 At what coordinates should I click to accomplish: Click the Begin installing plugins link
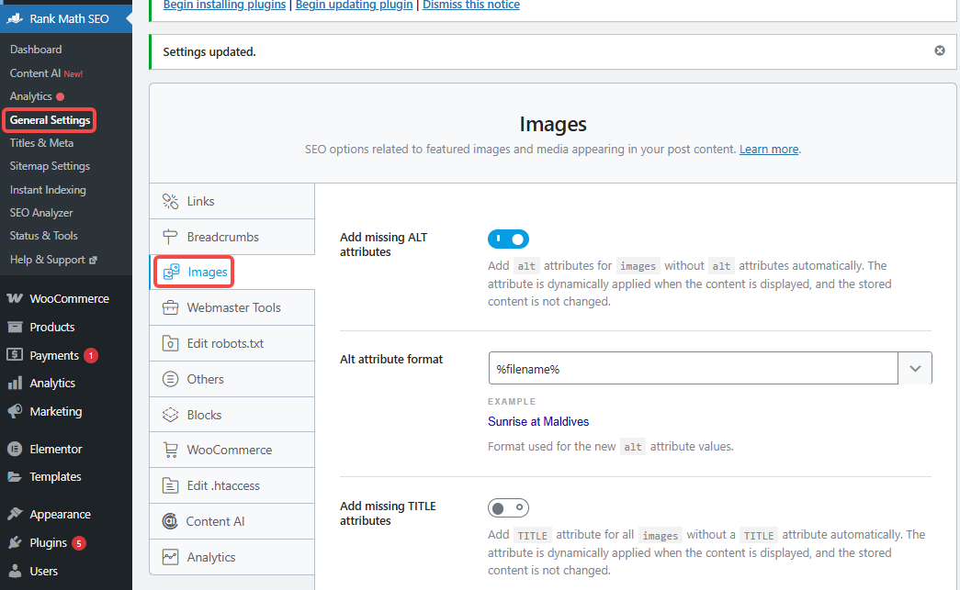click(224, 6)
